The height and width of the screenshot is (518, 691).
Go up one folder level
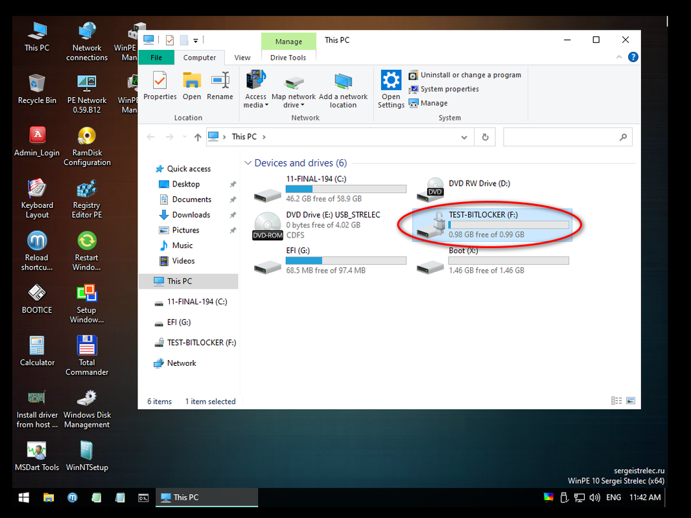tap(198, 137)
